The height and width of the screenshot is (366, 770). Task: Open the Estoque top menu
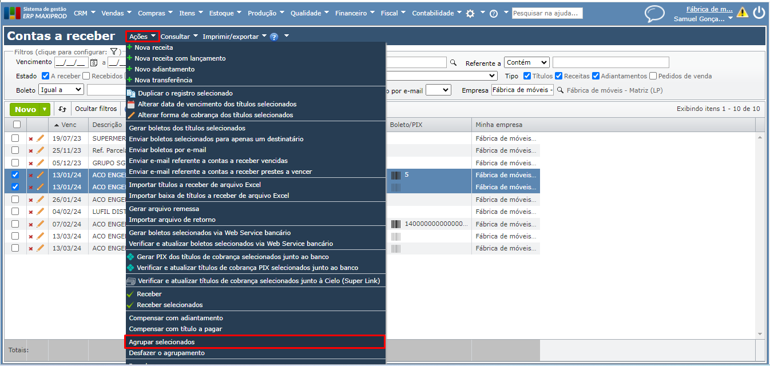coord(225,13)
